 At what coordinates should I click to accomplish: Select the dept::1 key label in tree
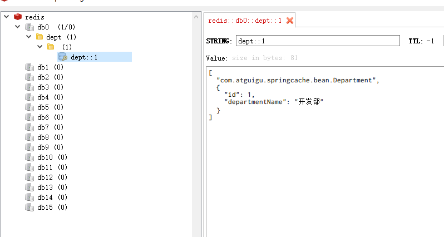(84, 57)
